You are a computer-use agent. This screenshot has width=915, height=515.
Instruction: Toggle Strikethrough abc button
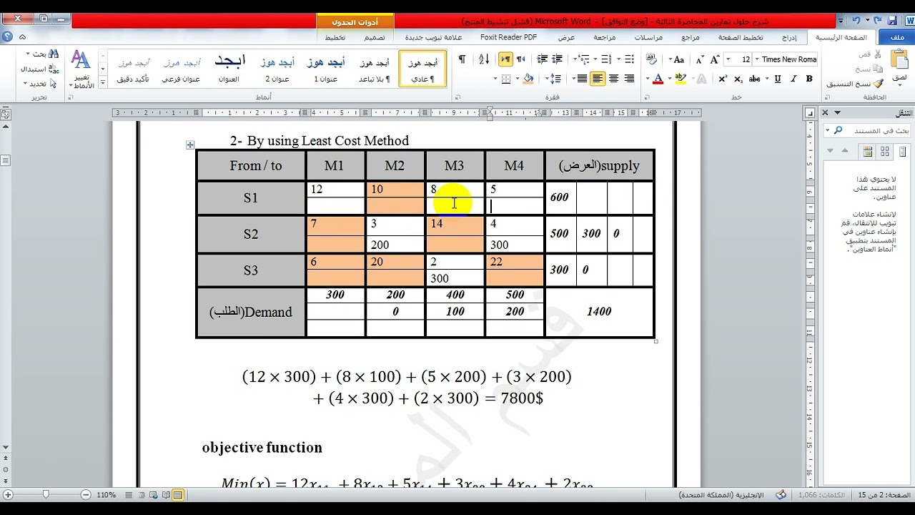(755, 79)
